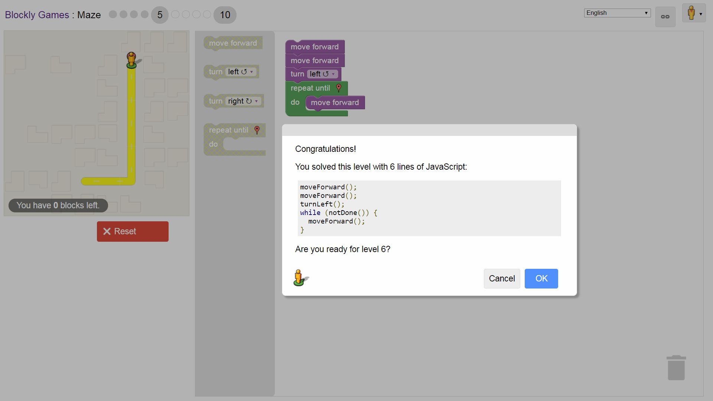The width and height of the screenshot is (713, 401).
Task: Click the pin icon on the toolbox repeat block
Action: pyautogui.click(x=257, y=130)
